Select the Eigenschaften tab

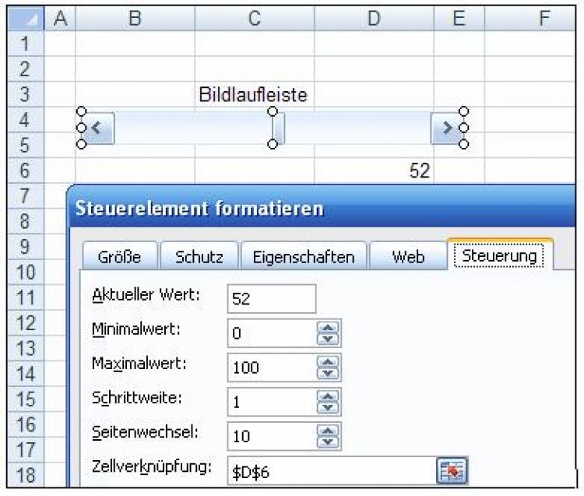click(304, 258)
